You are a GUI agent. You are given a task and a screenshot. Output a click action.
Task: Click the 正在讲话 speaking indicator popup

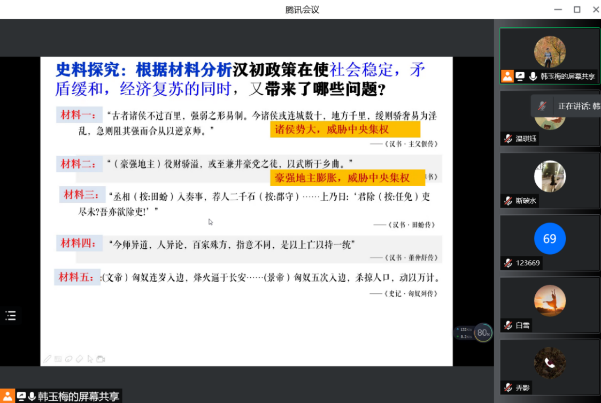[567, 106]
